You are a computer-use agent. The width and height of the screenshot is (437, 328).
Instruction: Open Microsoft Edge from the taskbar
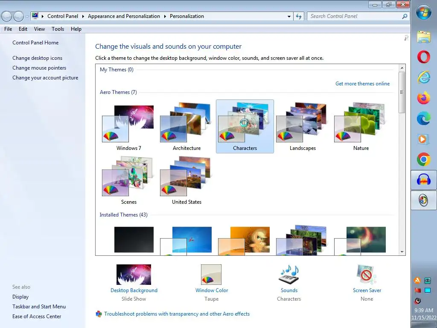click(424, 118)
